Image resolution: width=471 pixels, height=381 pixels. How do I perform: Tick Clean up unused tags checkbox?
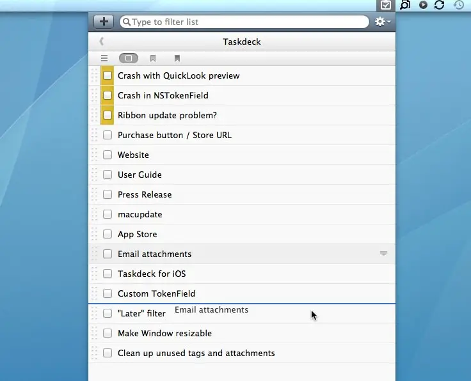(x=108, y=353)
